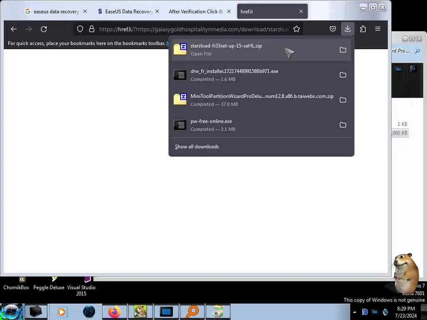Close the href.li tab

301,11
